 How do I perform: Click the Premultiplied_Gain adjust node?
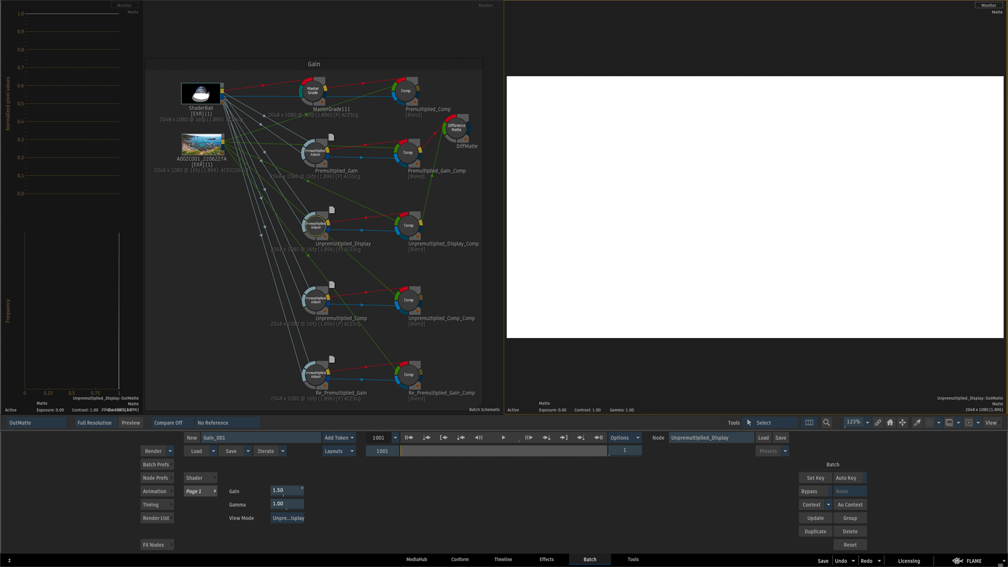[x=315, y=152]
